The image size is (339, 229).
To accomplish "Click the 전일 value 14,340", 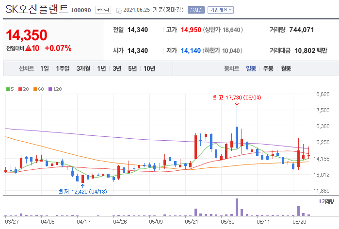I will (138, 30).
